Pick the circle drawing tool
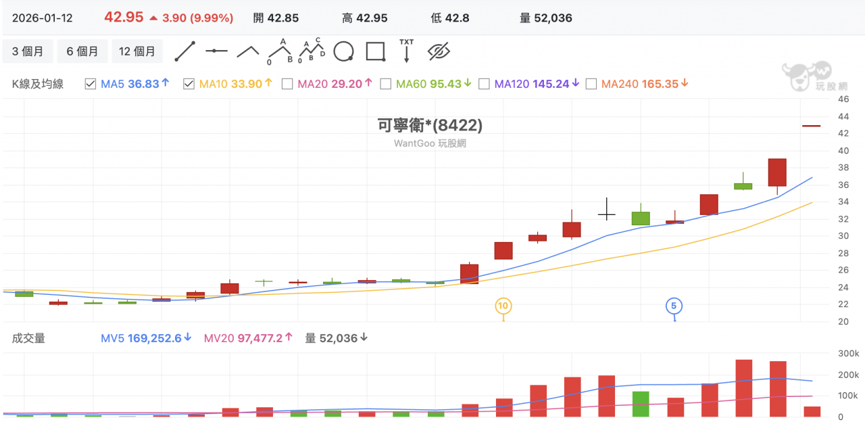 point(343,51)
